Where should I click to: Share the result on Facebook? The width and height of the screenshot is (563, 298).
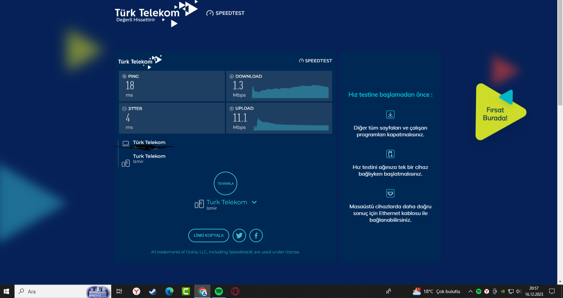(256, 235)
